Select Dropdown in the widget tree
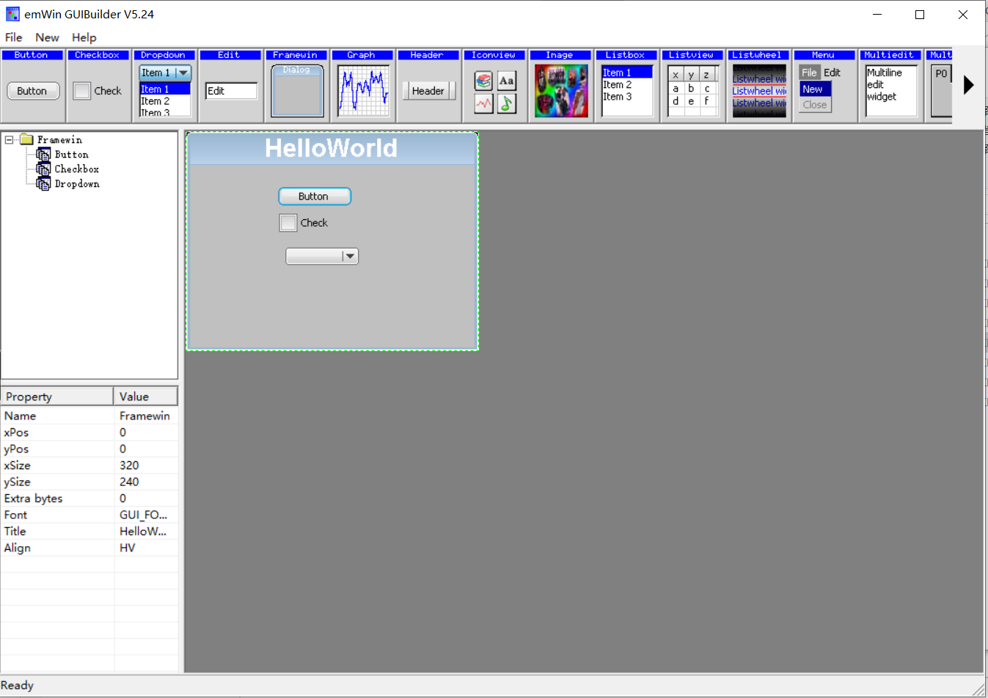988x698 pixels. [x=76, y=184]
